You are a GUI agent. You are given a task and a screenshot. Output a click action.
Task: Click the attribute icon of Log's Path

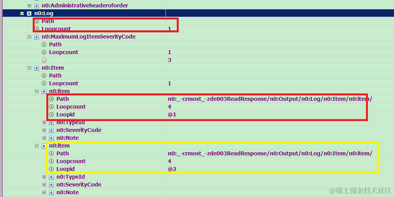[37, 21]
